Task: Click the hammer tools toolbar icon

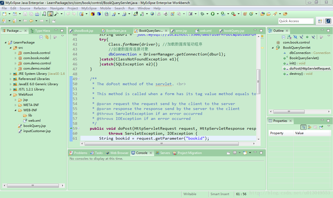Action: [56, 14]
